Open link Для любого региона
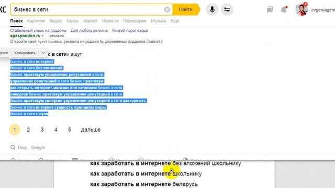Viewport: 335px width, 188px height. coord(90,30)
